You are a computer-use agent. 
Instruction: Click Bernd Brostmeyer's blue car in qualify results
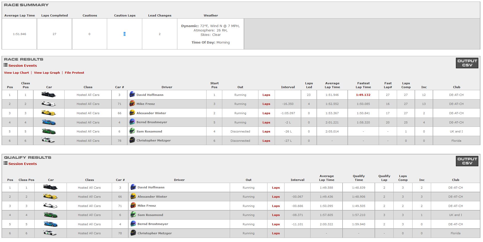point(51,224)
